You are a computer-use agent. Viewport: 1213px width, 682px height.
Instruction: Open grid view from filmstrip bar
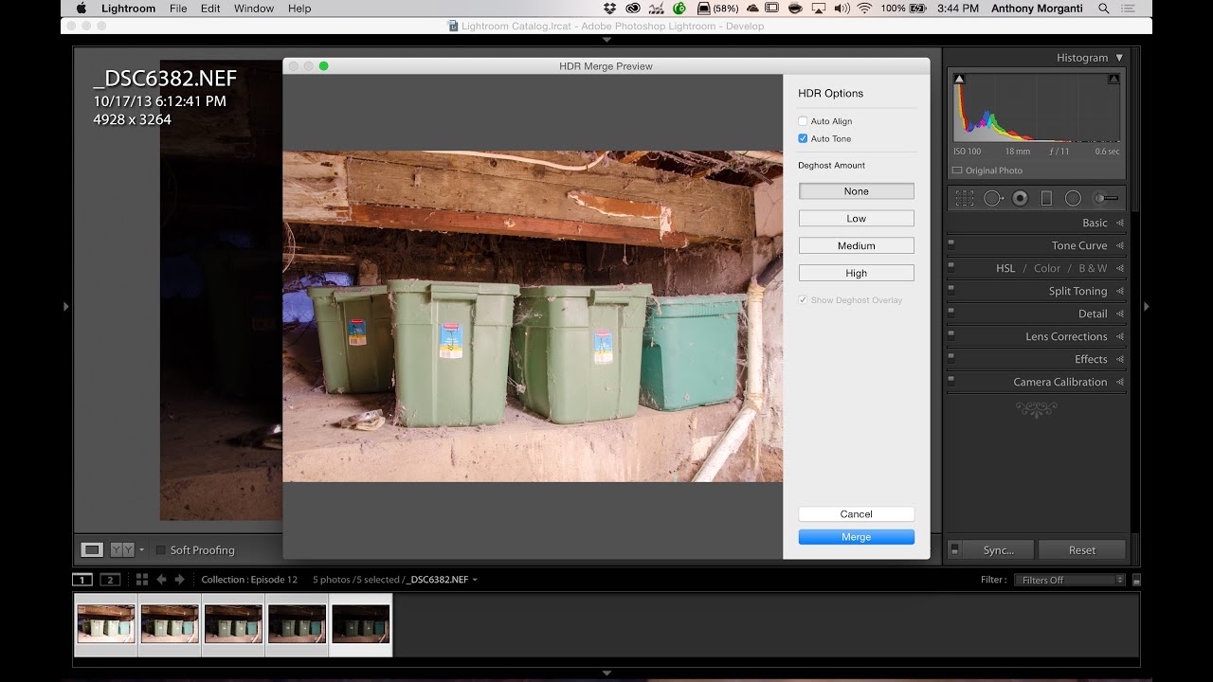[x=142, y=580]
